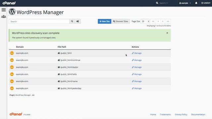Manage the /public_html/doctor site

[x=137, y=67]
